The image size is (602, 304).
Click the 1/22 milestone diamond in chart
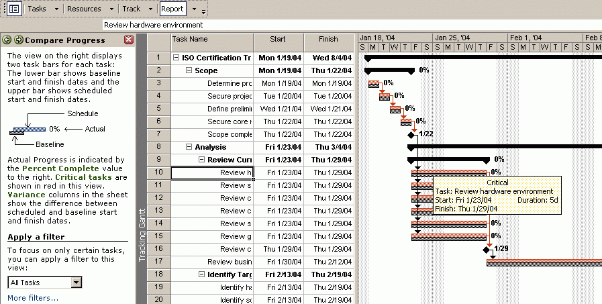point(411,135)
